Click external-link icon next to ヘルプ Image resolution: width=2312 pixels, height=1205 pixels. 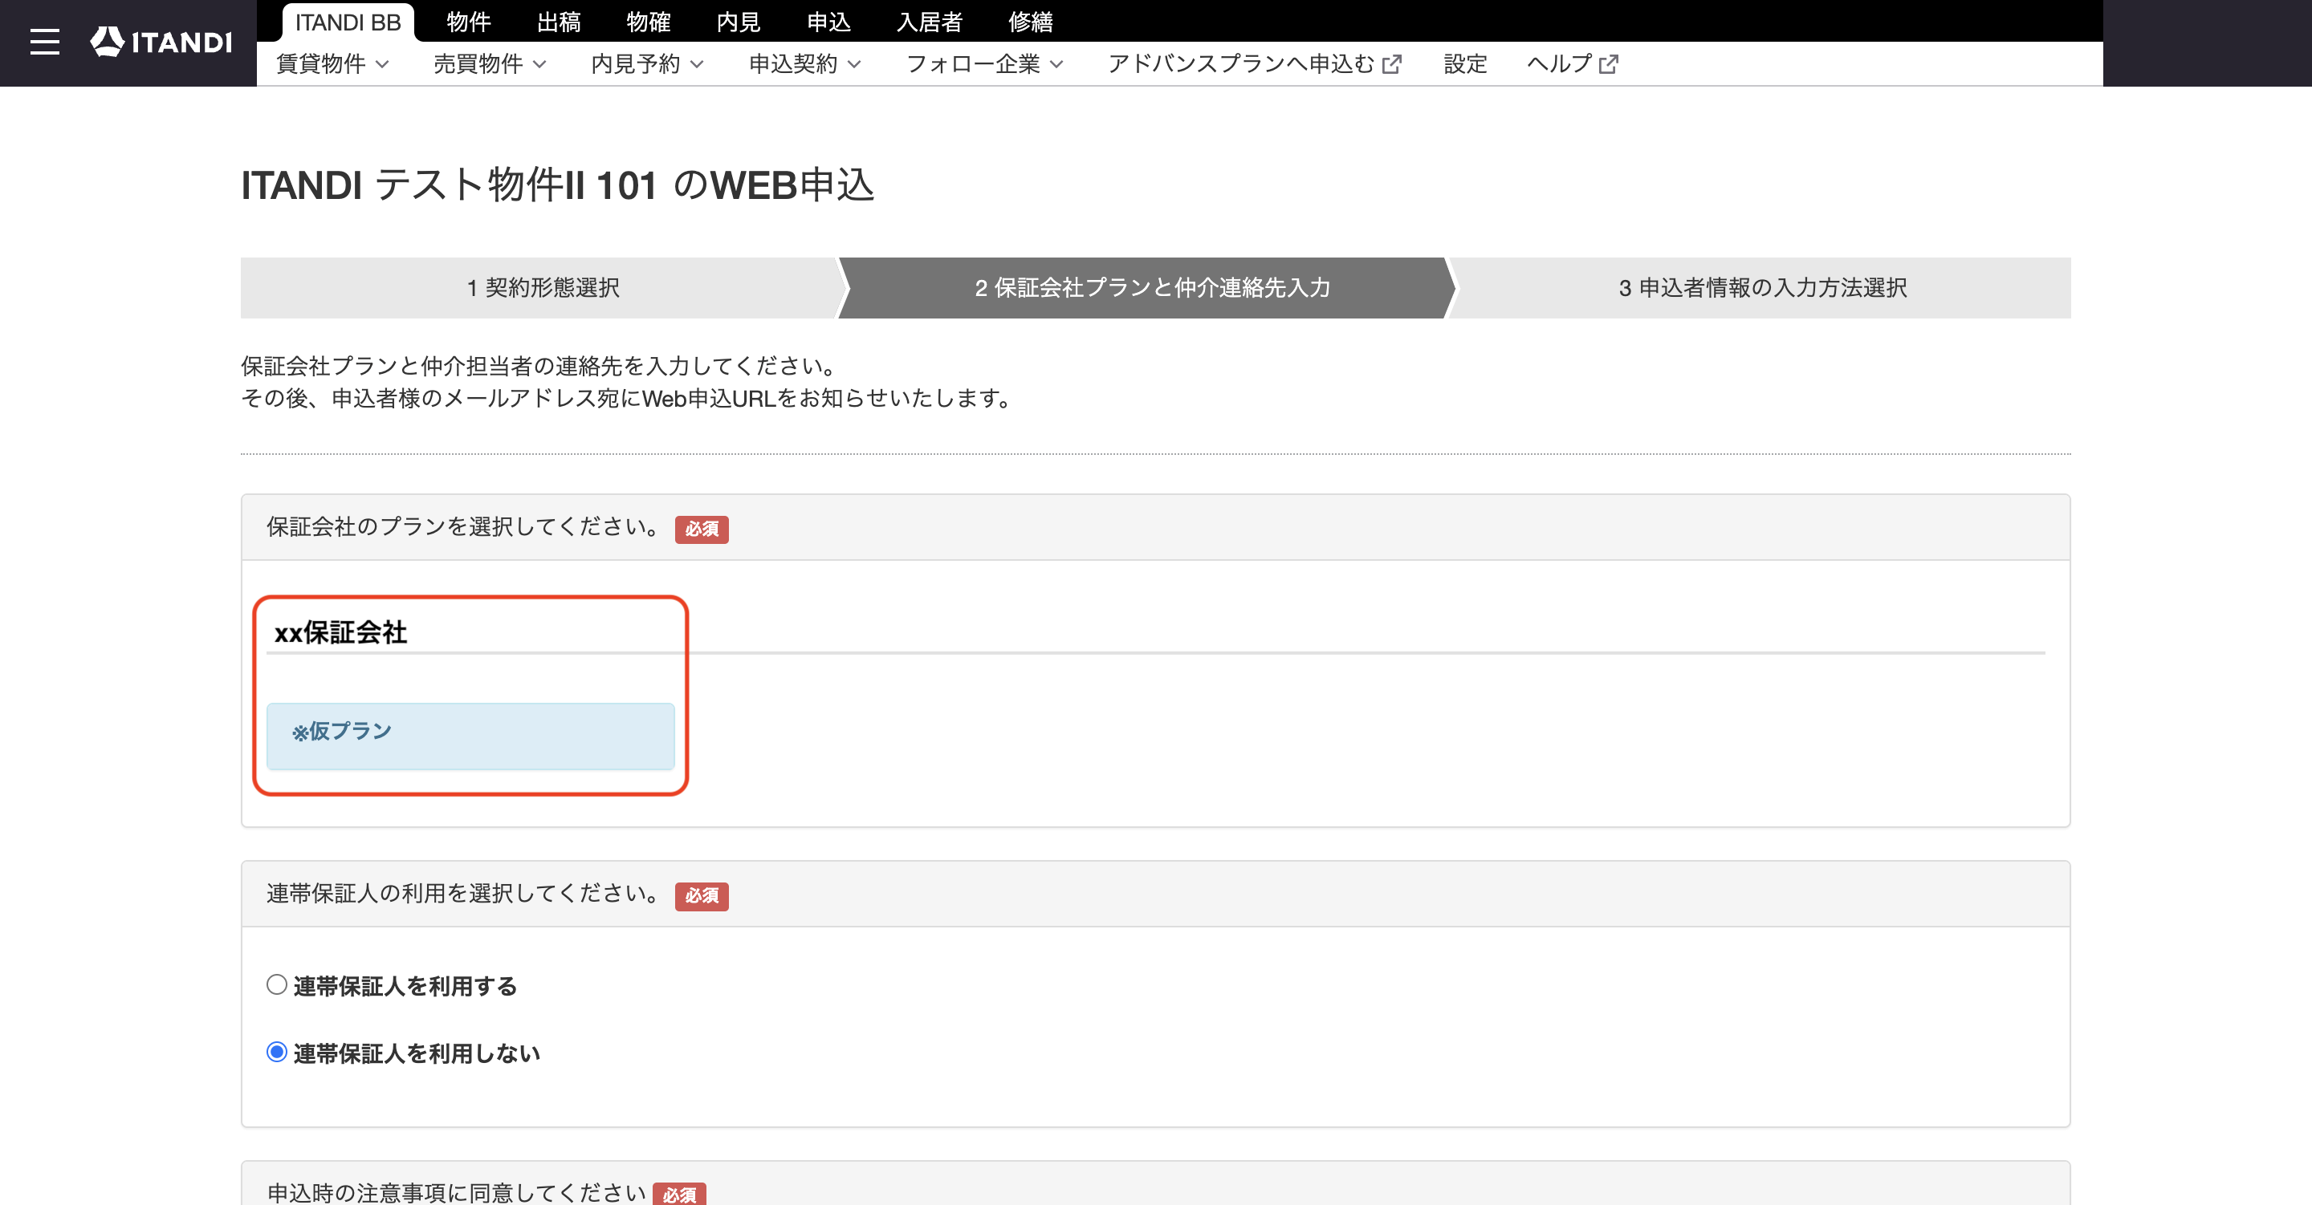point(1608,65)
